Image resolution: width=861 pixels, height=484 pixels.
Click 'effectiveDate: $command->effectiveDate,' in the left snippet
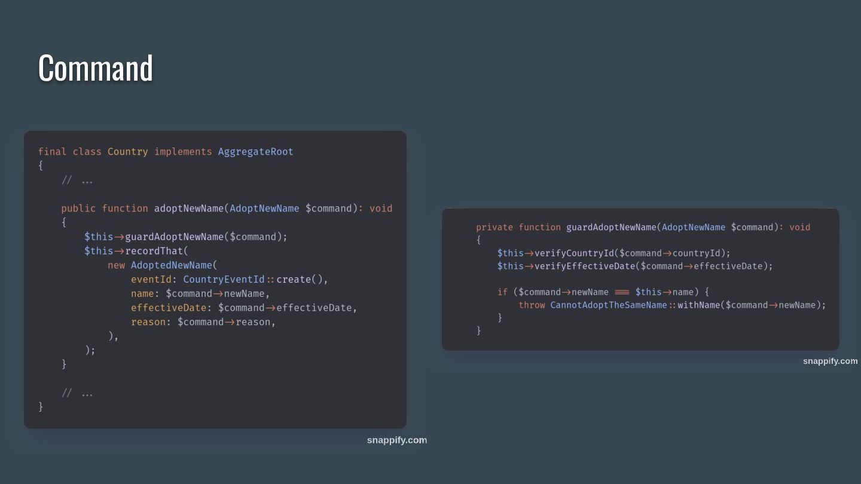click(x=244, y=308)
